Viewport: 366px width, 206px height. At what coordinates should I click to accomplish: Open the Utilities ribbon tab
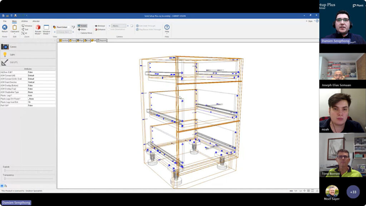pyautogui.click(x=24, y=21)
